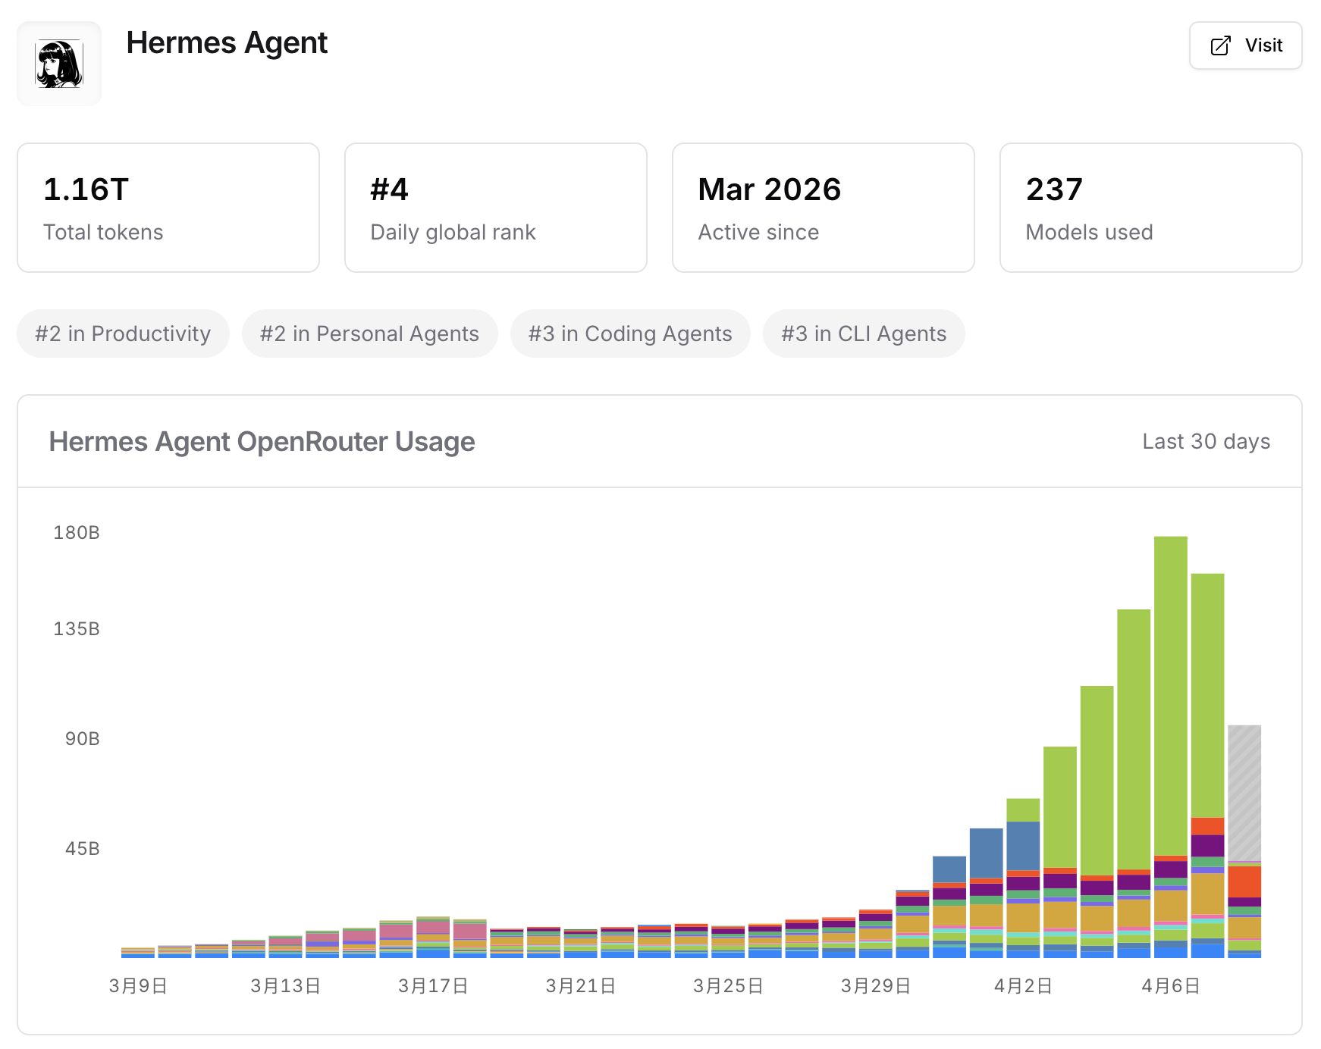Click the 3月9日 date label on the x-axis
Image resolution: width=1321 pixels, height=1049 pixels.
[x=138, y=985]
